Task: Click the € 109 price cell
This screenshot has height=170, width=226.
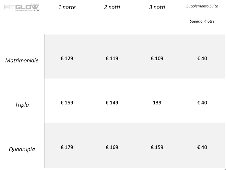Action: point(157,58)
